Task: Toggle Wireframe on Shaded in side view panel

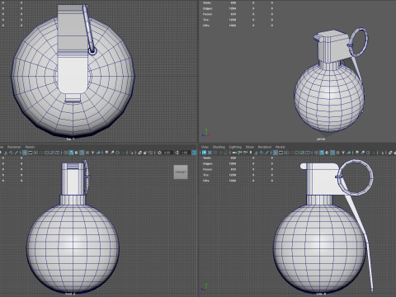Action: tap(332, 153)
